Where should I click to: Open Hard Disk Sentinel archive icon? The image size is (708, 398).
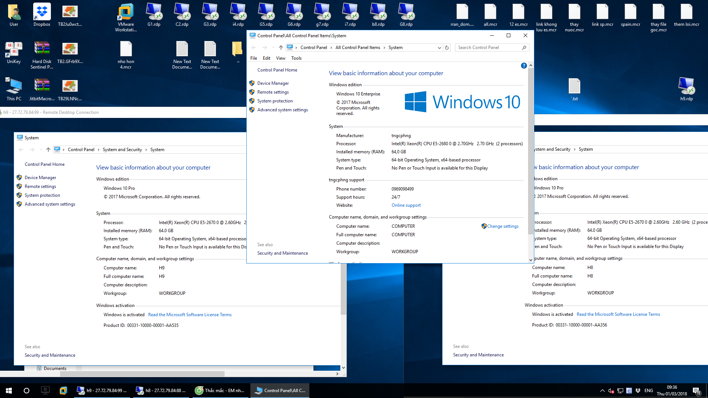[x=42, y=55]
